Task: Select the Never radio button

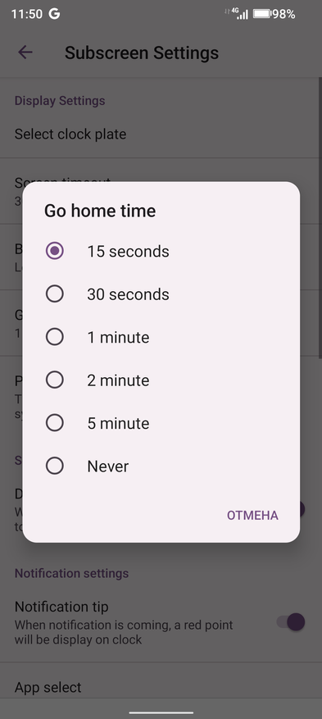Action: pyautogui.click(x=55, y=466)
